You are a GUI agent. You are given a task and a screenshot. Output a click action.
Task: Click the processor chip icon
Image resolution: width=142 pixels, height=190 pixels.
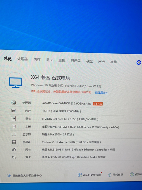[14, 103]
